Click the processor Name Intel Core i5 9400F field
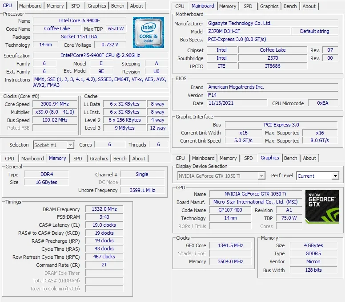This screenshot has height=302, width=345. pos(79,21)
